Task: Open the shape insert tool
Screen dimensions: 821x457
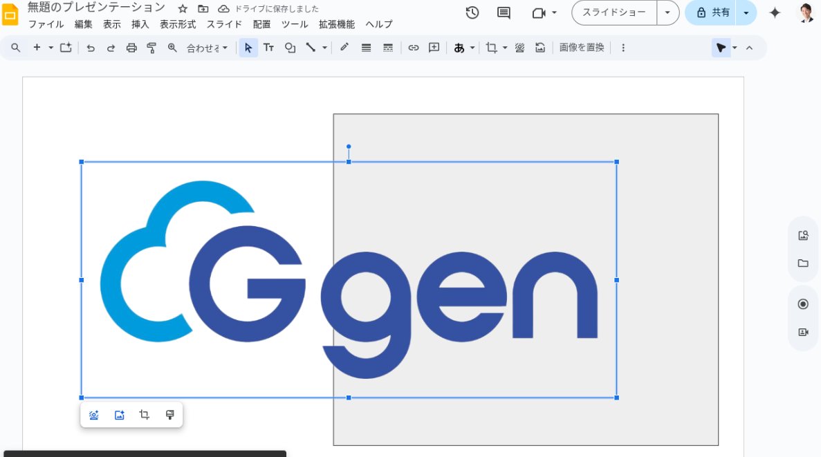Action: [x=290, y=48]
